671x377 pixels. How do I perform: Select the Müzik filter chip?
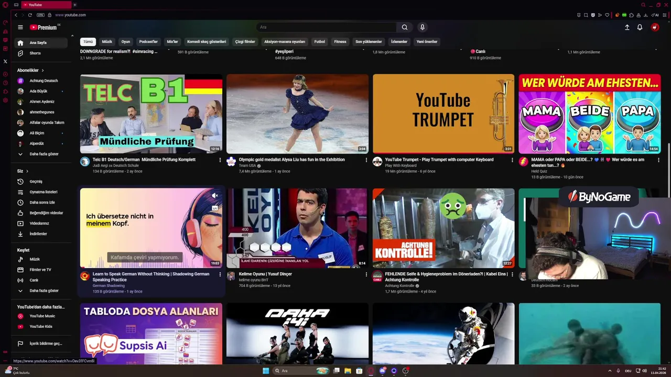(x=107, y=41)
